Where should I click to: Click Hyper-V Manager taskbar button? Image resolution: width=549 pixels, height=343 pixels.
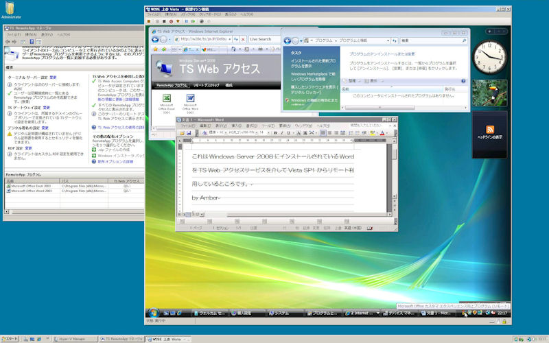click(x=74, y=339)
